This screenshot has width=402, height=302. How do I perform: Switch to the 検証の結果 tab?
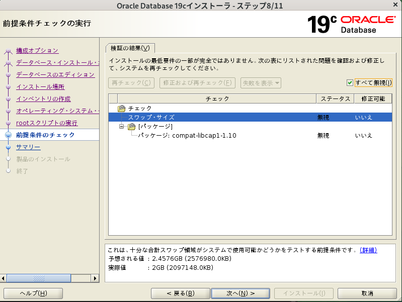tap(130, 48)
